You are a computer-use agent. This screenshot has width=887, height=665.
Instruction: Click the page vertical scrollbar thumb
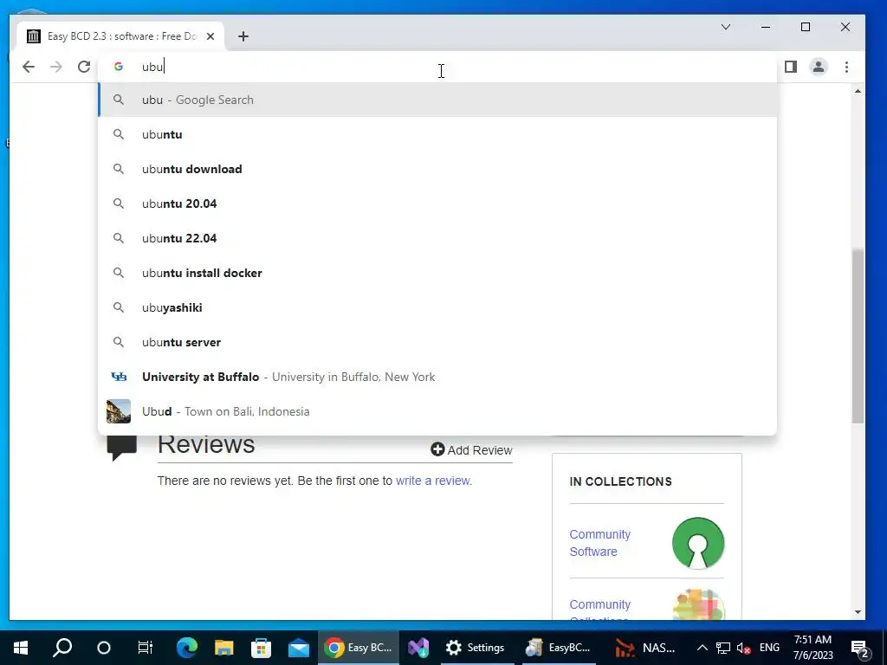coord(858,335)
